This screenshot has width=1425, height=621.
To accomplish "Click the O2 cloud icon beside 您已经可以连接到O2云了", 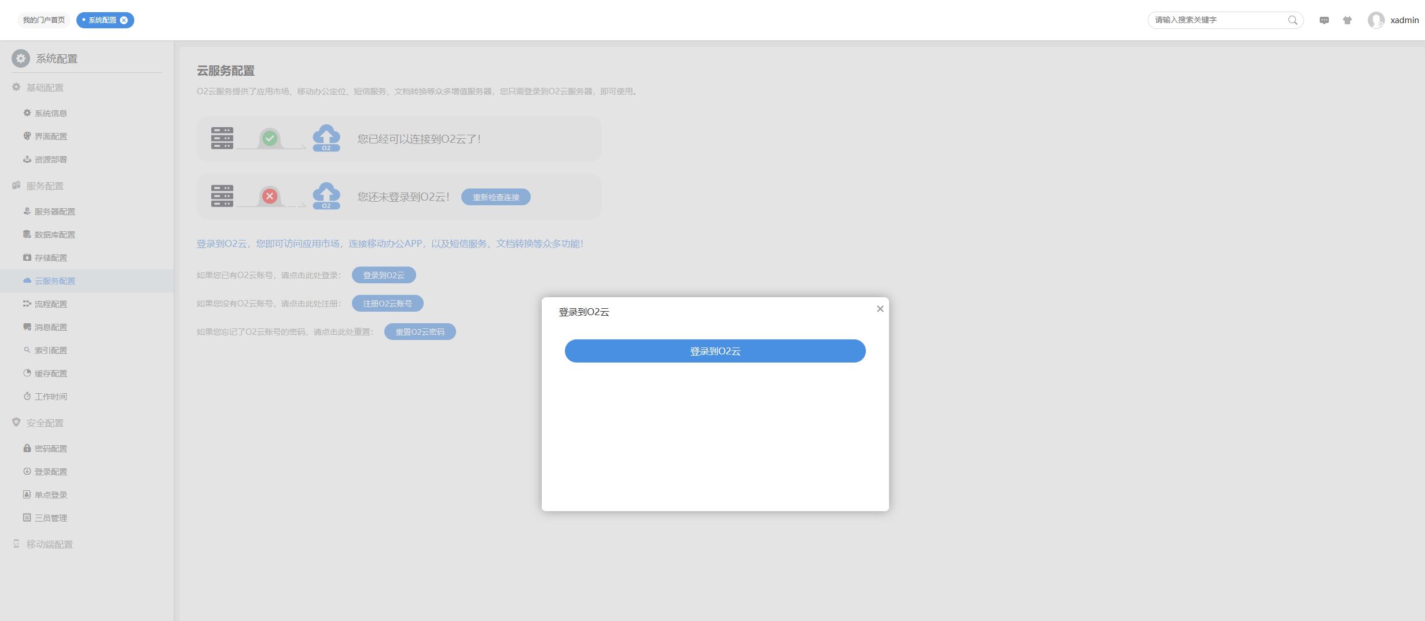I will coord(326,138).
